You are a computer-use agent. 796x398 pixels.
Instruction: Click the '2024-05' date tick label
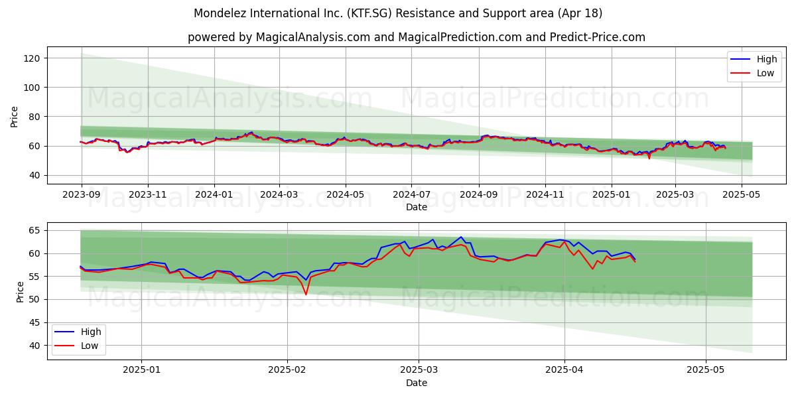point(345,196)
